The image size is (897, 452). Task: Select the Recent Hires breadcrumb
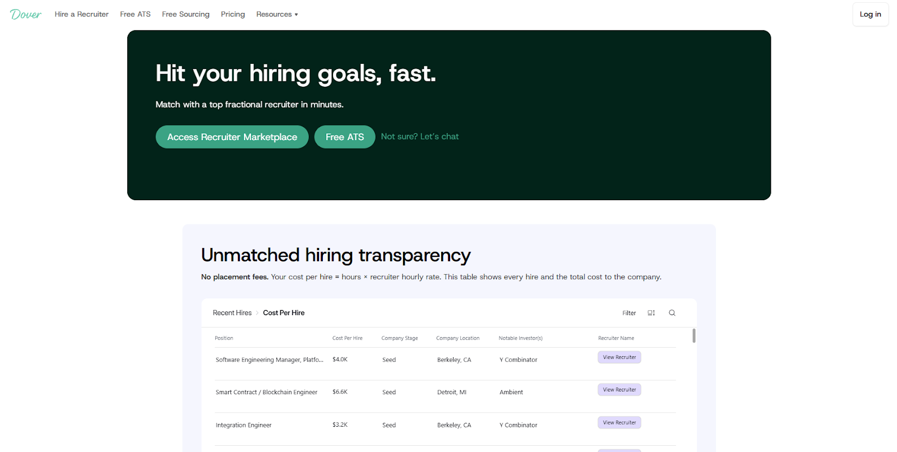coord(232,313)
